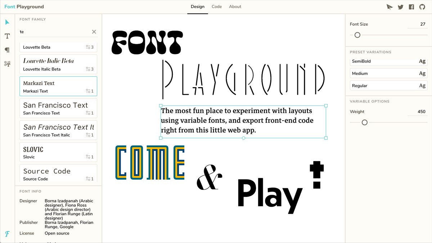Clear the font search field
Viewport: 432px width, 243px height.
coord(94,32)
